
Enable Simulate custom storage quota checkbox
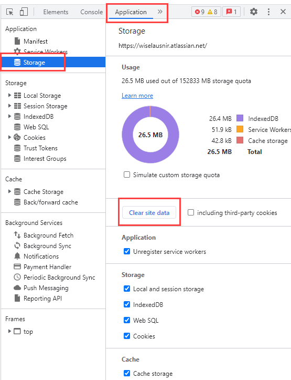[127, 174]
